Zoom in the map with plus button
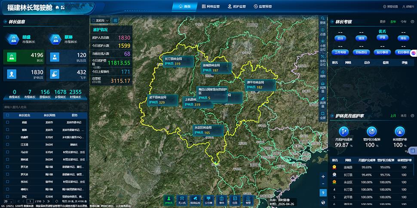Screen dimensions: 417x208 point(323,176)
